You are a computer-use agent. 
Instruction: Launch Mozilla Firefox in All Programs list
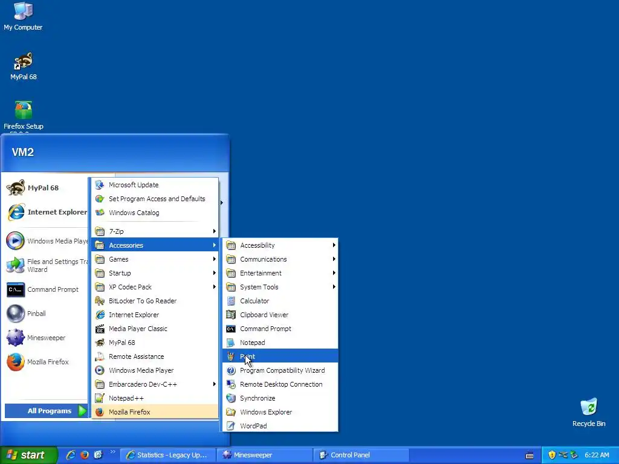coord(155,412)
